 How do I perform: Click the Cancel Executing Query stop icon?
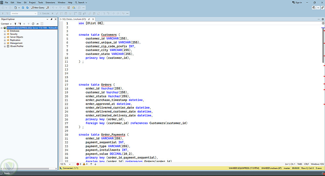click(x=52, y=13)
